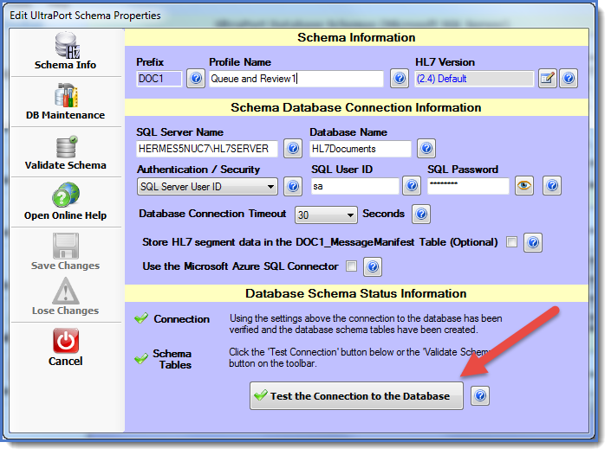Click the Connection status checkmark
611x455 pixels.
pyautogui.click(x=141, y=318)
